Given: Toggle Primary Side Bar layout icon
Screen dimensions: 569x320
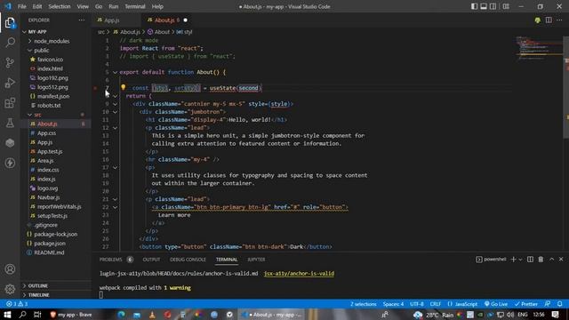Looking at the screenshot, I should click(x=474, y=6).
